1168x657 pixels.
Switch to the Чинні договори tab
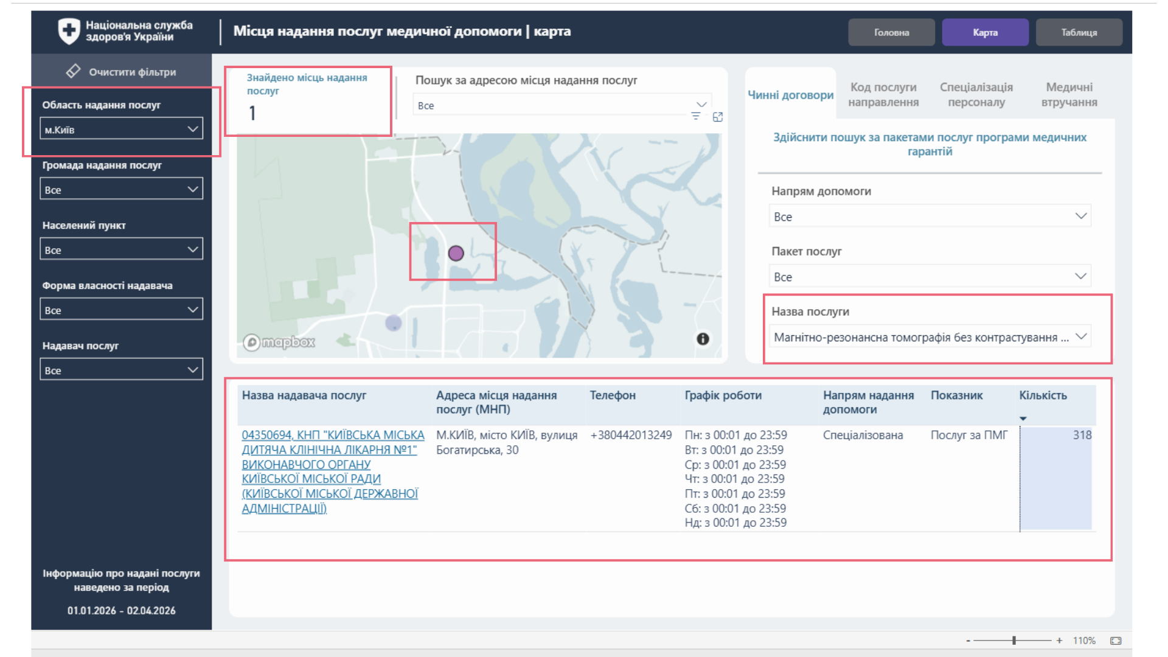pyautogui.click(x=790, y=95)
